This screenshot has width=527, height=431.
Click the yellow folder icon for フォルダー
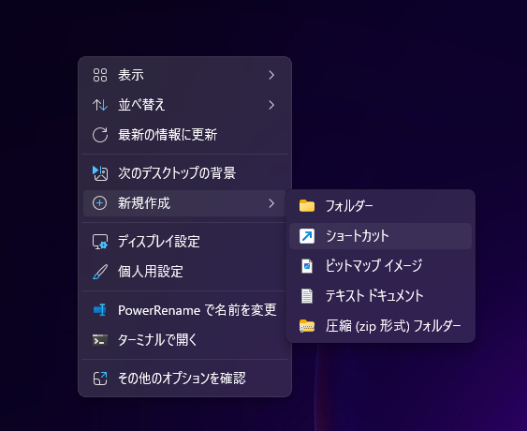(x=307, y=206)
